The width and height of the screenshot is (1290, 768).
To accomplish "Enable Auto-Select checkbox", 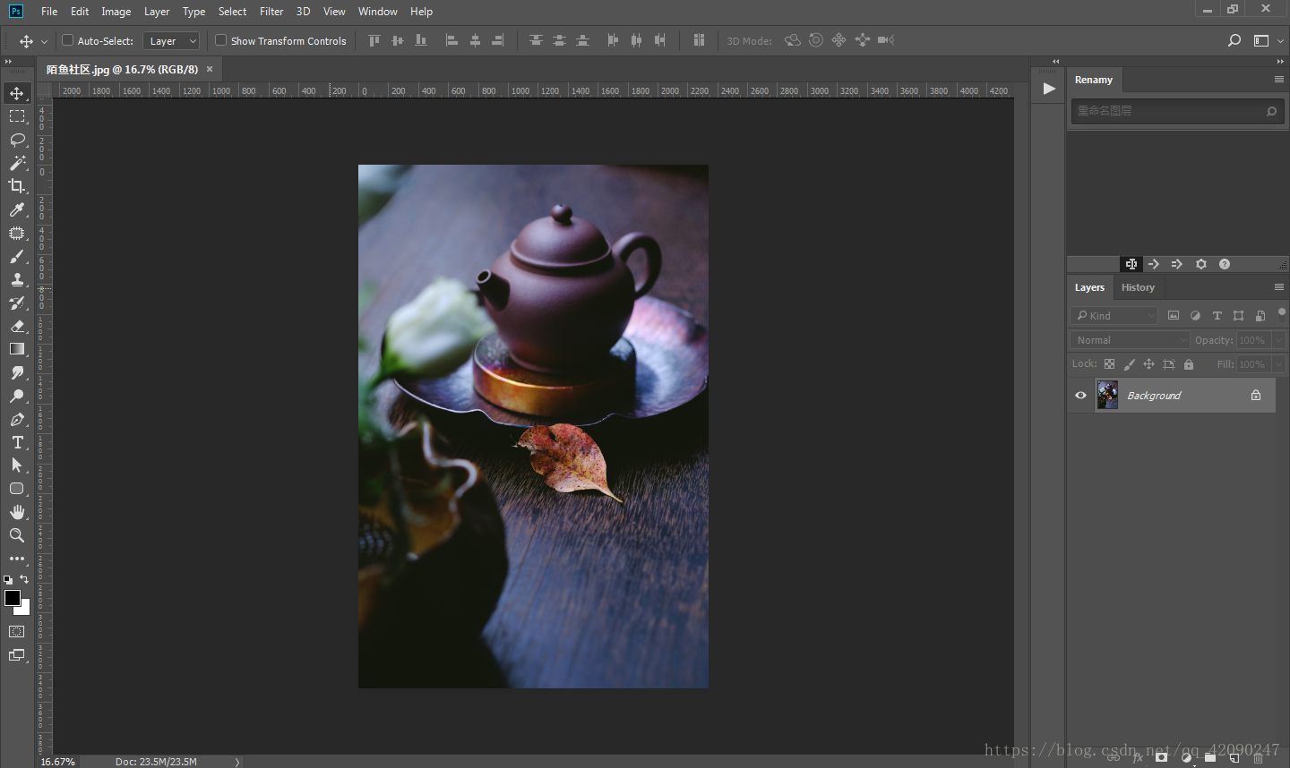I will point(67,40).
